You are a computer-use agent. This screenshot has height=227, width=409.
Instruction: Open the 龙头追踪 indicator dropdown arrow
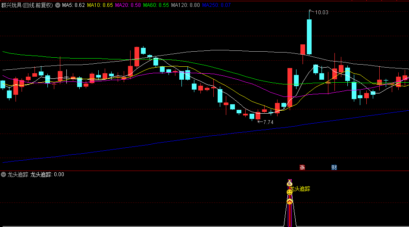(x=3, y=174)
